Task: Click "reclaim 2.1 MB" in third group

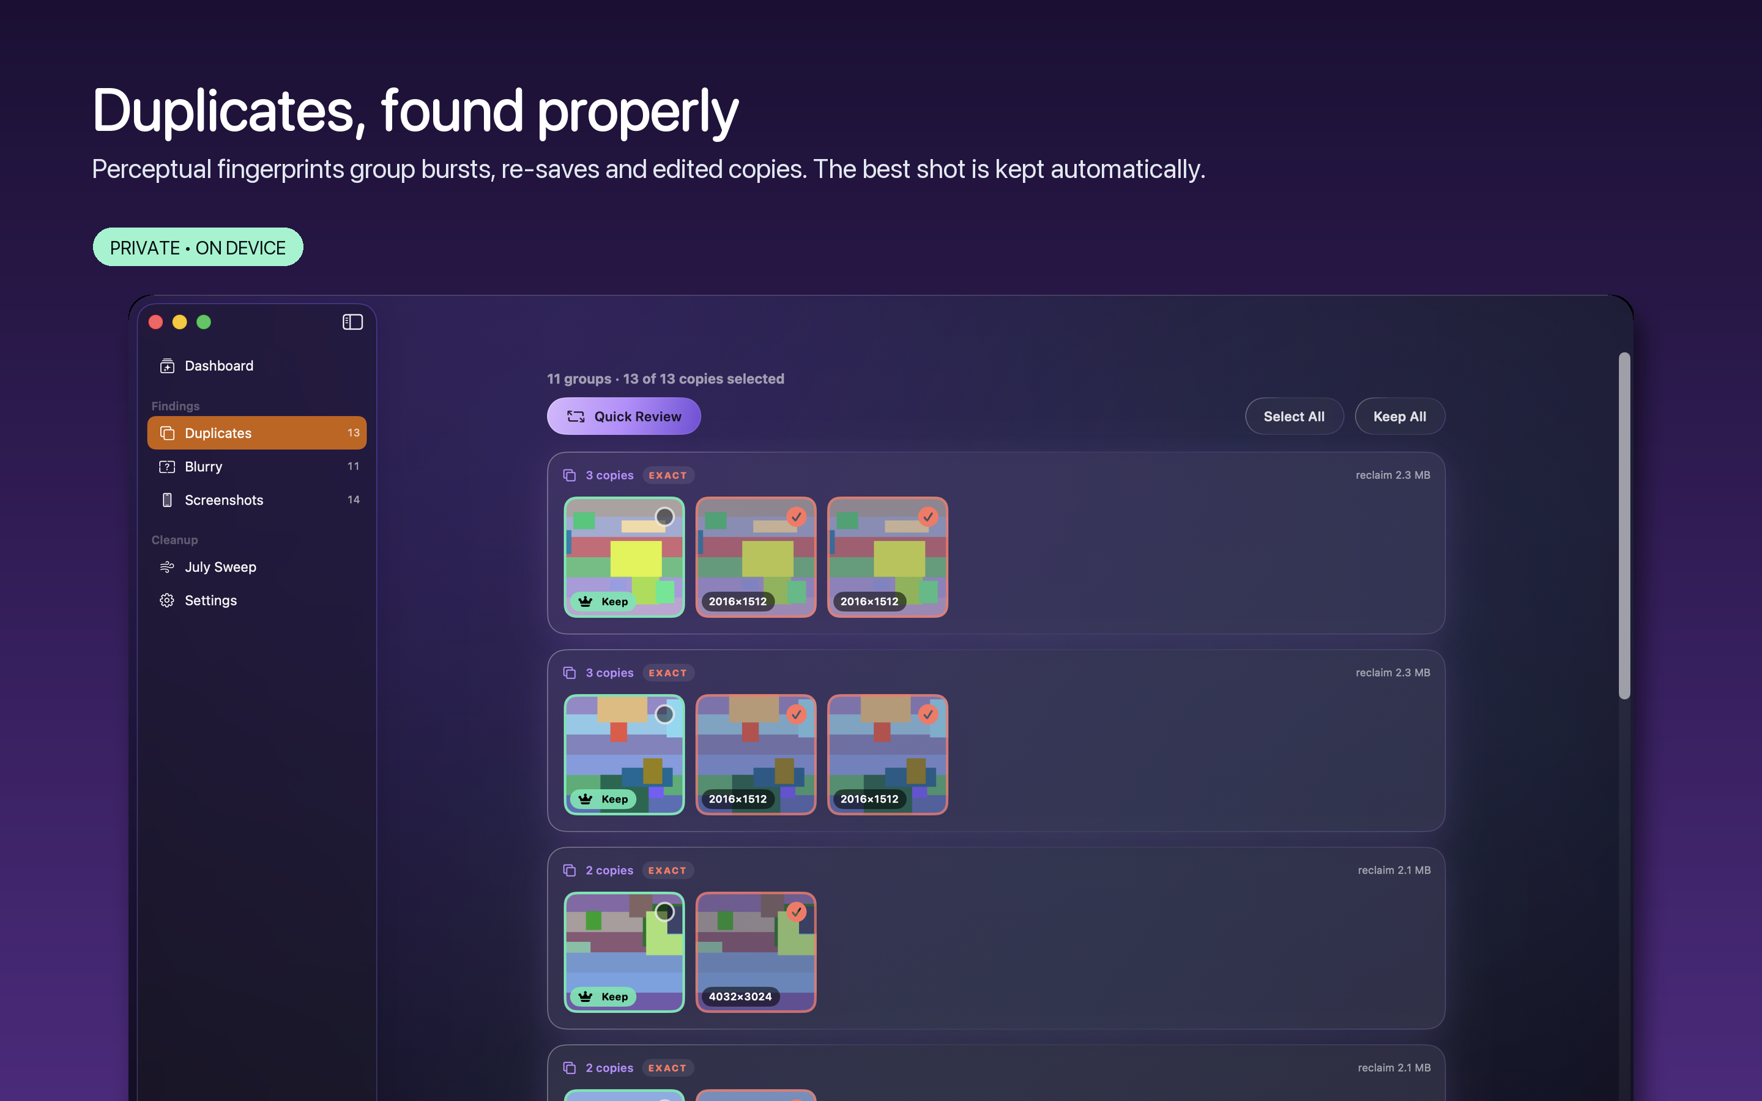Action: (x=1394, y=870)
